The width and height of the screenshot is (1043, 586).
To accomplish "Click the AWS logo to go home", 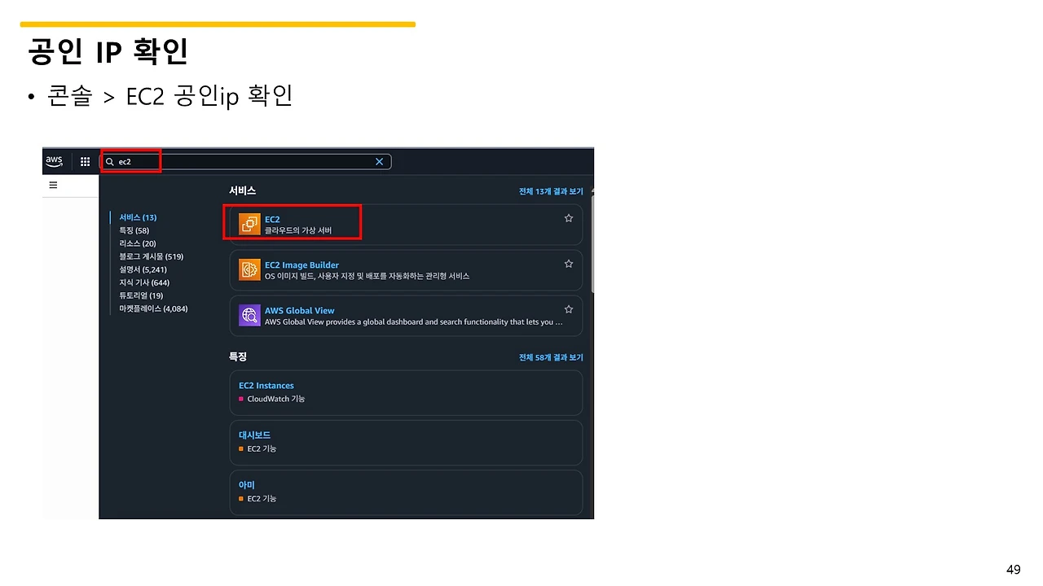I will tap(54, 161).
